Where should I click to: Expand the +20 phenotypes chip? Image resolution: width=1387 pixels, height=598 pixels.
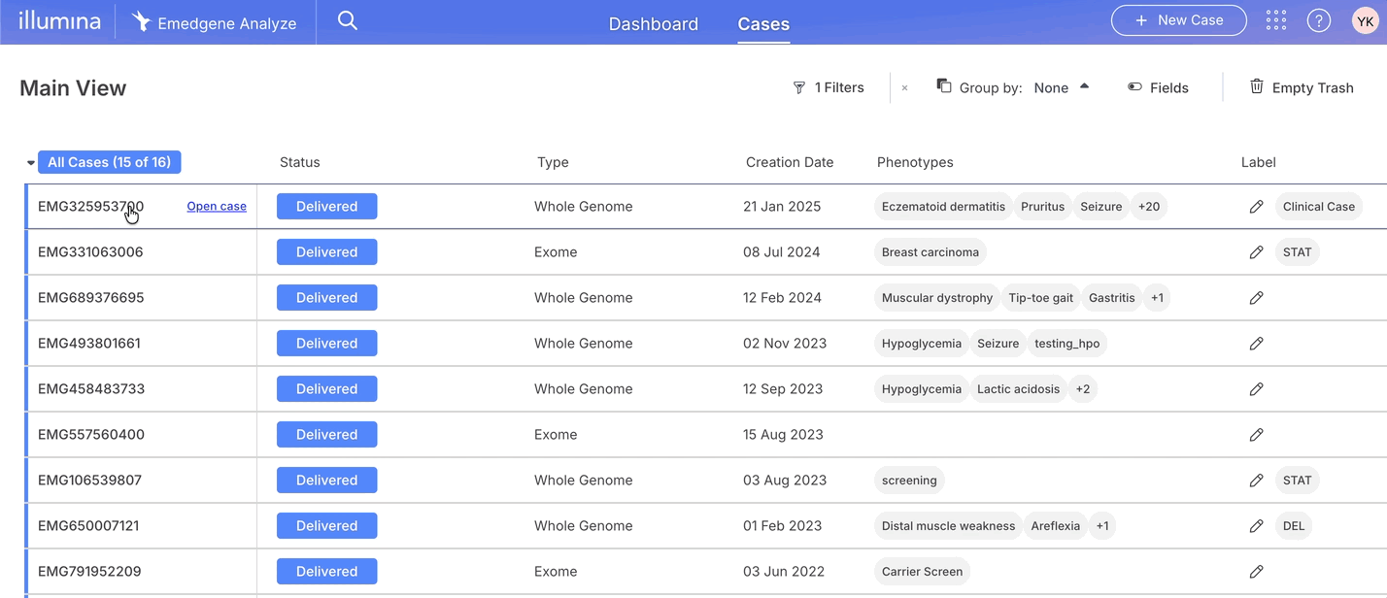[x=1149, y=207]
